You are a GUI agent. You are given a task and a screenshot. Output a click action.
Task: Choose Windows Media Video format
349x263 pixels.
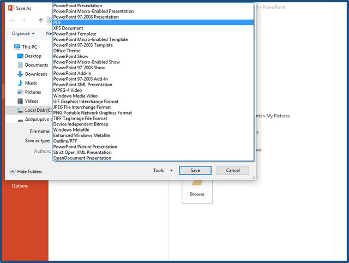[x=153, y=95]
